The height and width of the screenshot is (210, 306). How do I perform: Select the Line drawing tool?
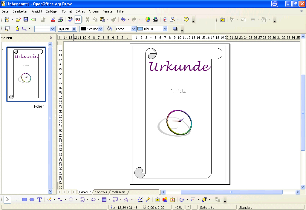point(17,200)
